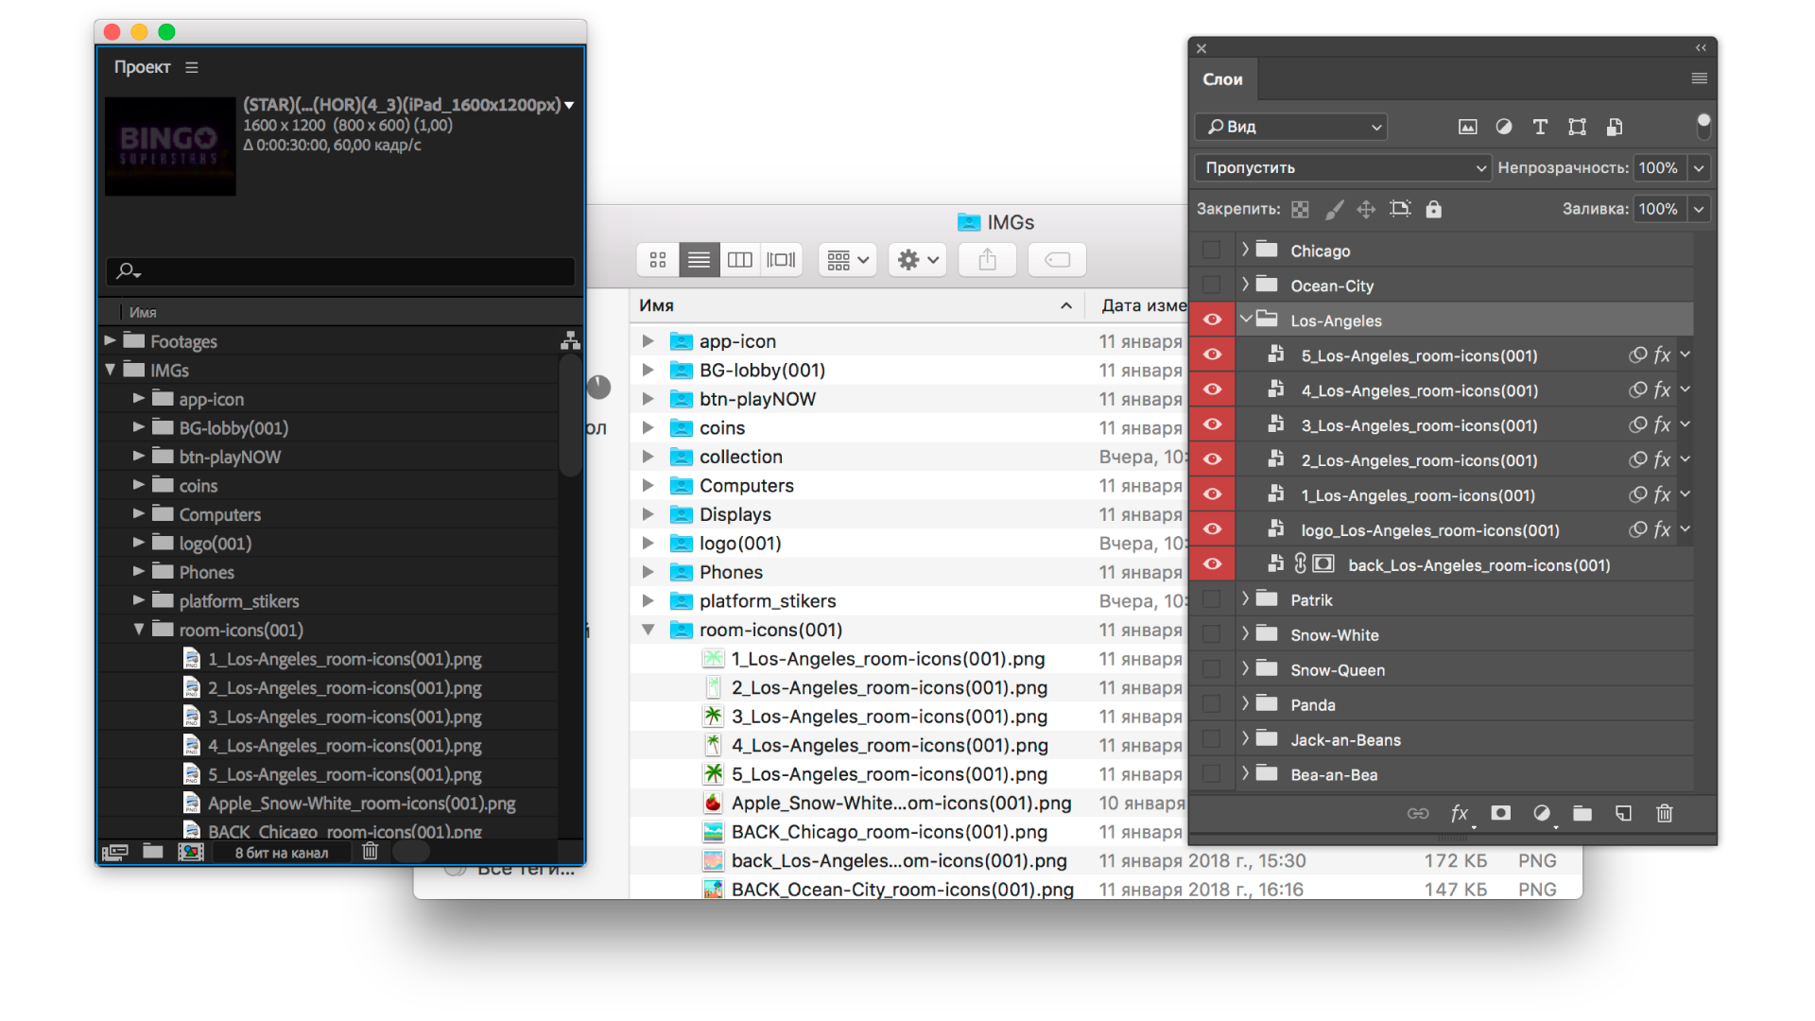Viewport: 1815px width, 1021px height.
Task: Expand the Footages folder in Project panel
Action: pos(110,340)
